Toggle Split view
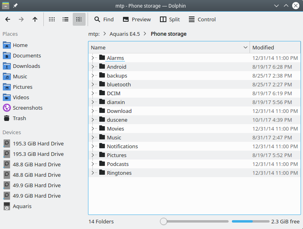 point(170,19)
